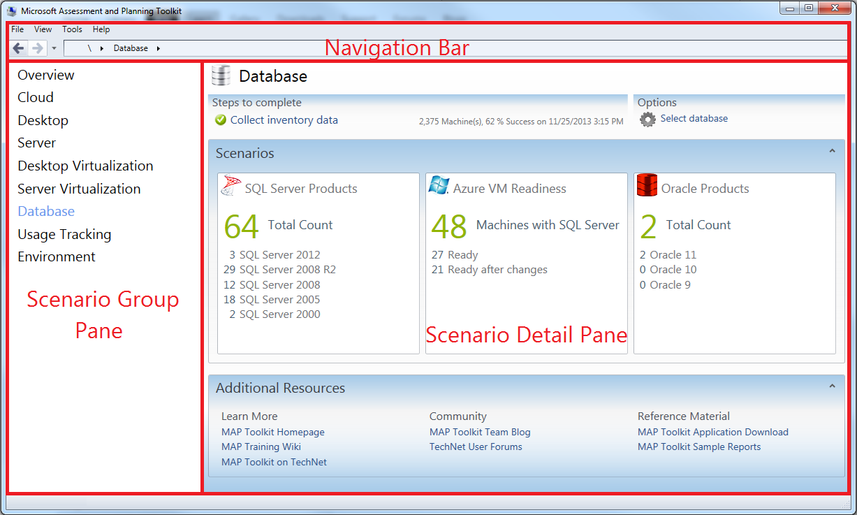Screen dimensions: 857x515
Task: Click the Database breadcrumb in address bar
Action: (131, 49)
